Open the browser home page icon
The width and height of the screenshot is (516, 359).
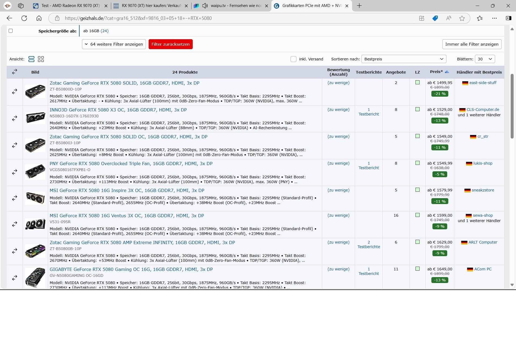click(39, 18)
